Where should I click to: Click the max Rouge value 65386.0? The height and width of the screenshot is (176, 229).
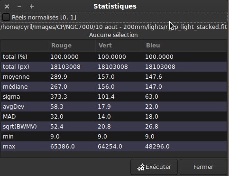point(63,147)
